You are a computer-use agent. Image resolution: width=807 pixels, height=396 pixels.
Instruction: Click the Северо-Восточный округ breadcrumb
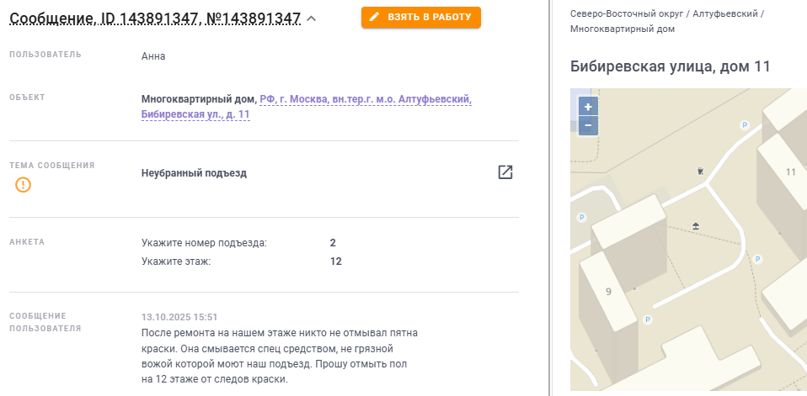626,14
